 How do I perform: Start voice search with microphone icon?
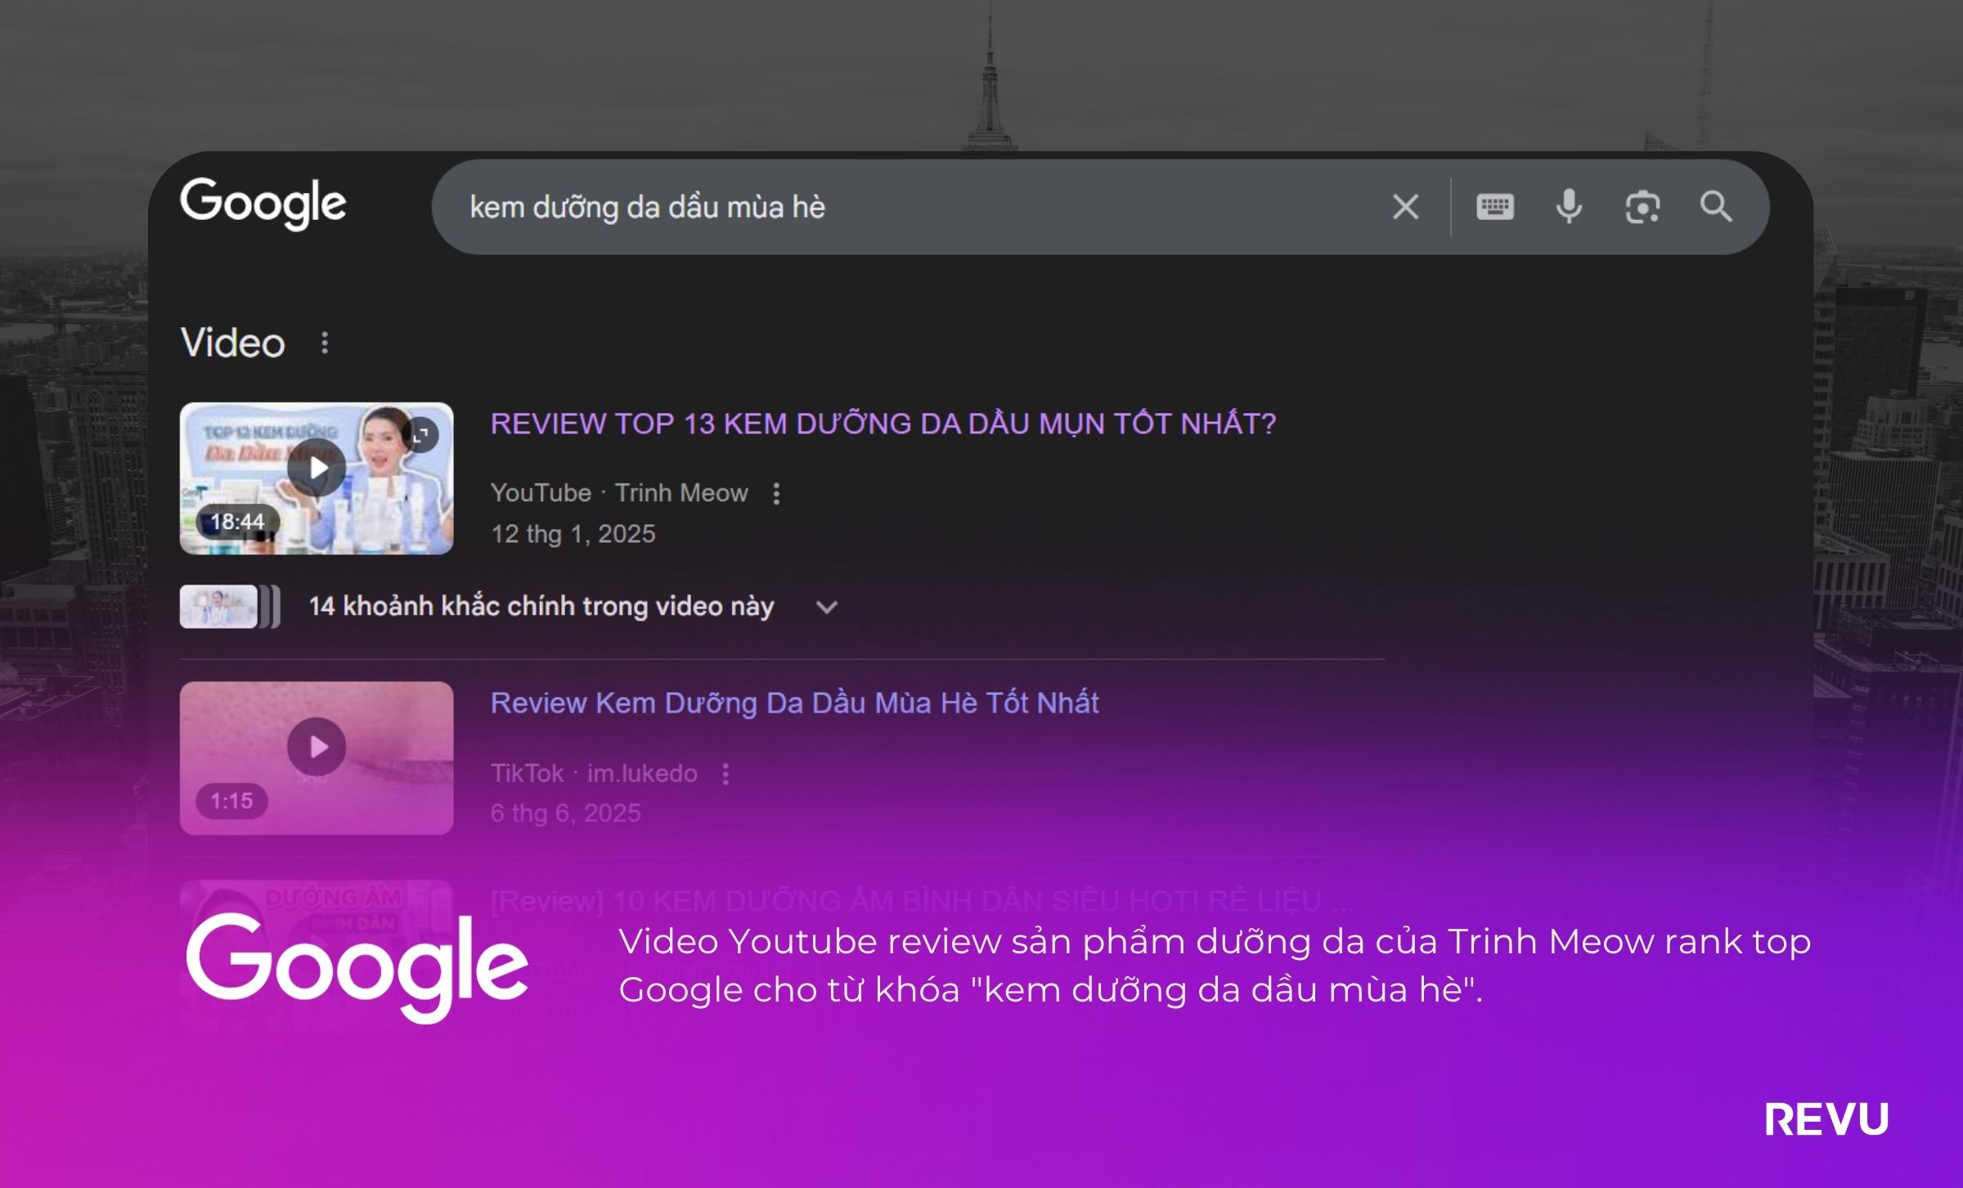click(1568, 207)
